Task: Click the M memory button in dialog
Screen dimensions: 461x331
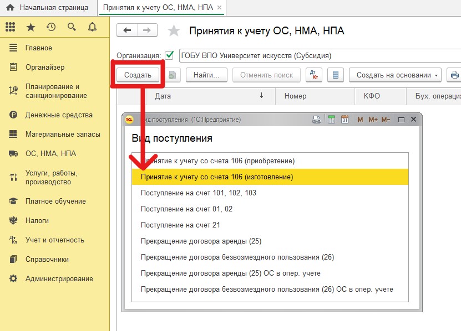Action: pyautogui.click(x=360, y=120)
